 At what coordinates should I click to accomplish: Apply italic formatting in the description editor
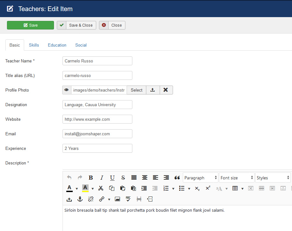point(102,178)
